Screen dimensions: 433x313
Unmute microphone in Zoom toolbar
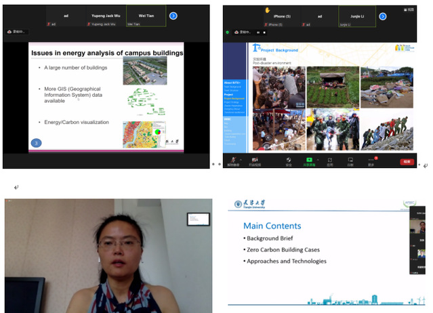232,160
